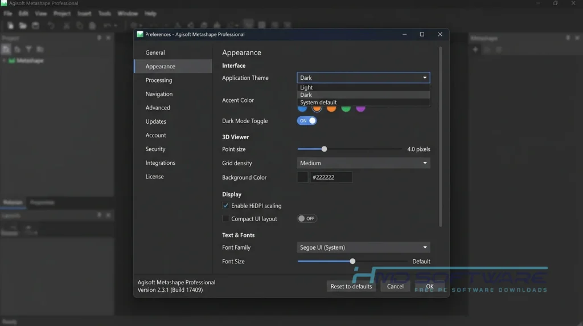The height and width of the screenshot is (326, 583).
Task: Open Integrations preferences page
Action: point(173,162)
